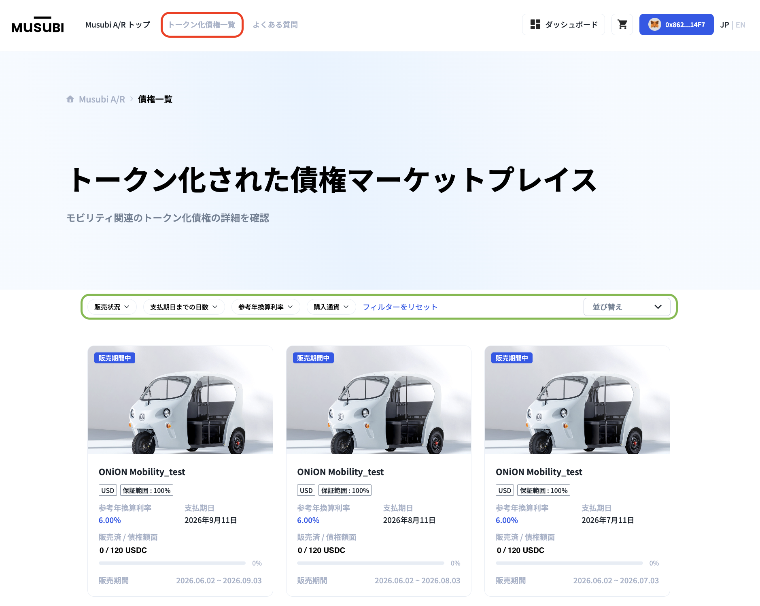Open vehicle image of September 2026 card
Viewport: 760px width, 606px height.
180,400
